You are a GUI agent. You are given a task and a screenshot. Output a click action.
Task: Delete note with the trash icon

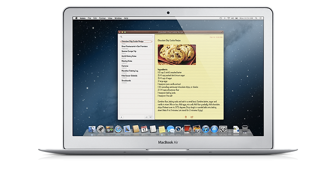coord(186,117)
